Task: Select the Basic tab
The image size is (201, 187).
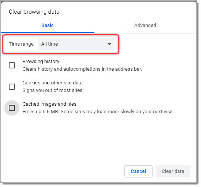Action: click(x=47, y=25)
